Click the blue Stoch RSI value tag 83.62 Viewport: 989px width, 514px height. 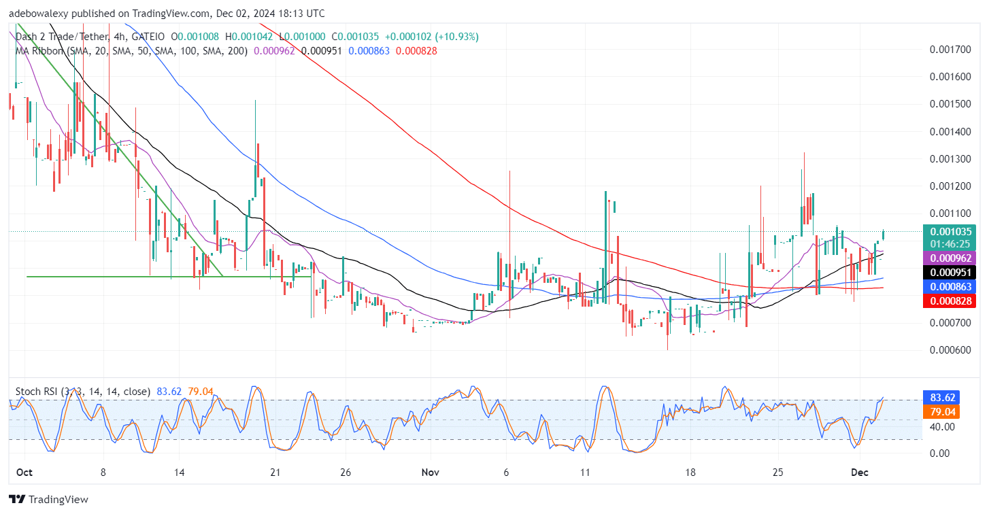click(942, 398)
